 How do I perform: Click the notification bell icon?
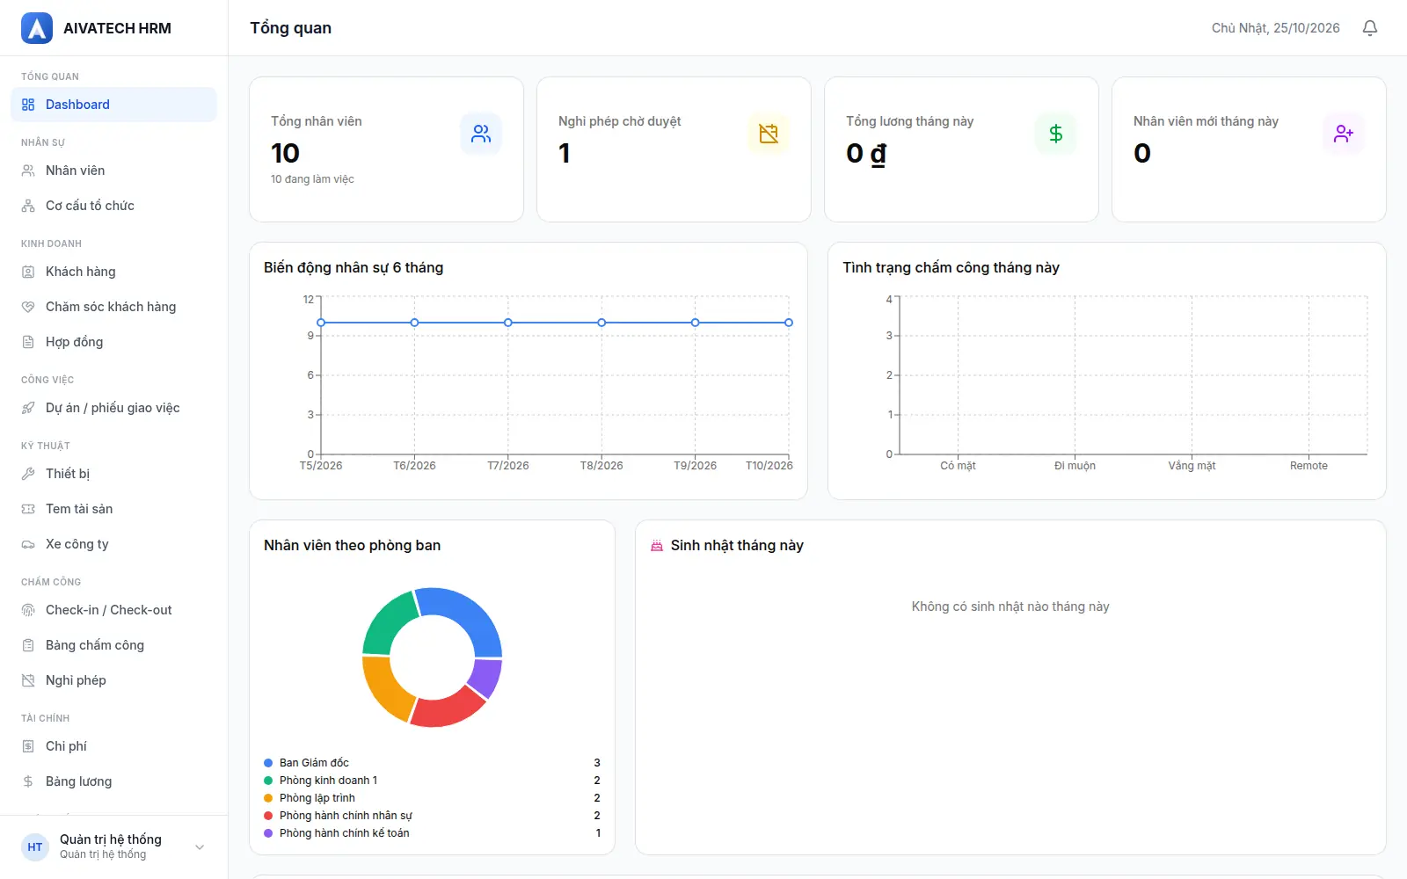(1370, 28)
